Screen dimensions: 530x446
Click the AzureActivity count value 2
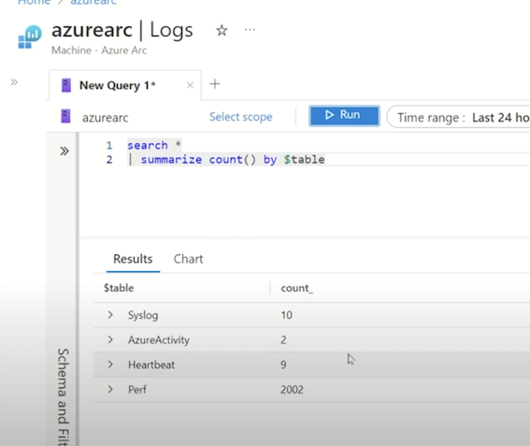point(283,339)
